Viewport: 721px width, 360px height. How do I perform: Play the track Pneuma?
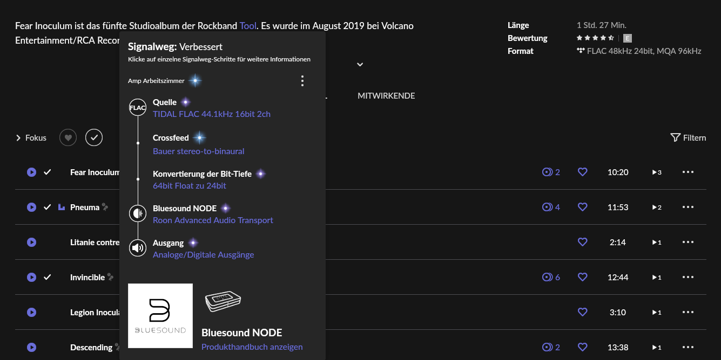click(x=31, y=207)
